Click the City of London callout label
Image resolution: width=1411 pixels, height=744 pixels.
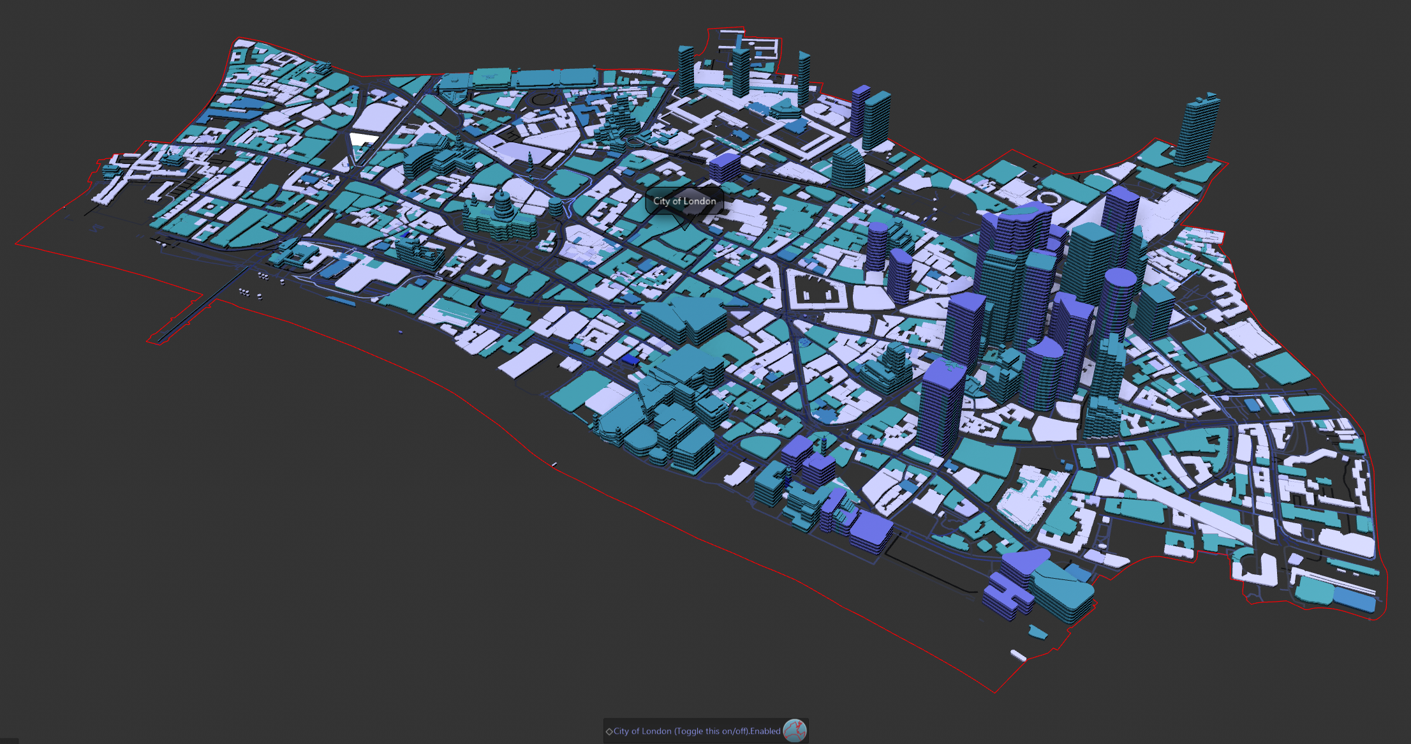tap(684, 201)
